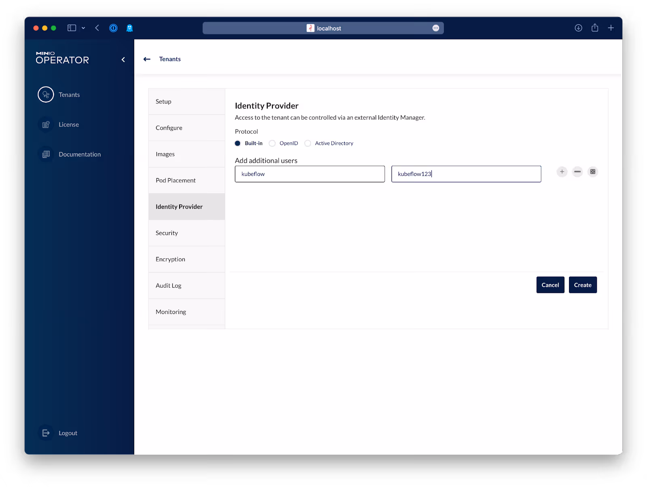Viewport: 647px width, 487px height.
Task: Open the Security section
Action: (187, 233)
